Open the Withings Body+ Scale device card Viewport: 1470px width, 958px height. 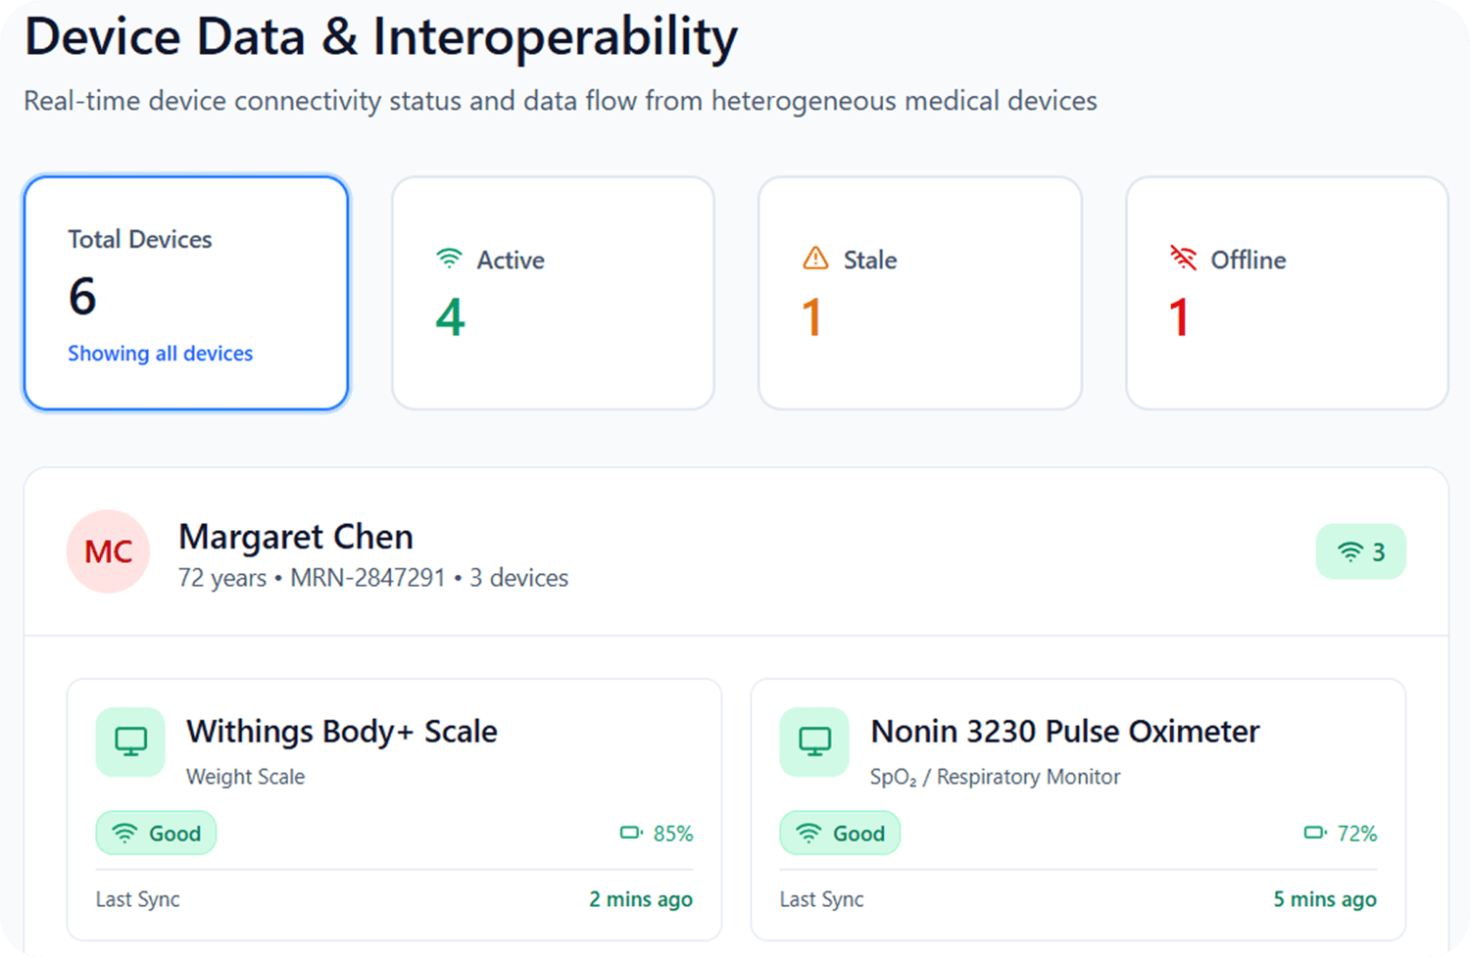tap(394, 810)
